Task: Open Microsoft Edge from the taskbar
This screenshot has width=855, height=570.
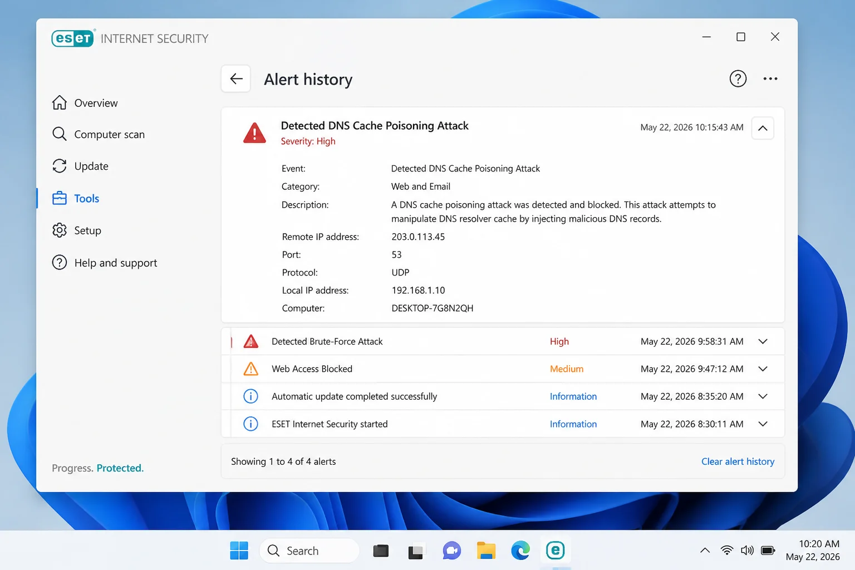Action: tap(520, 551)
